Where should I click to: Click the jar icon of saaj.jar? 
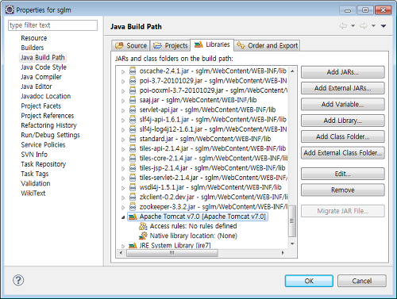(x=133, y=100)
